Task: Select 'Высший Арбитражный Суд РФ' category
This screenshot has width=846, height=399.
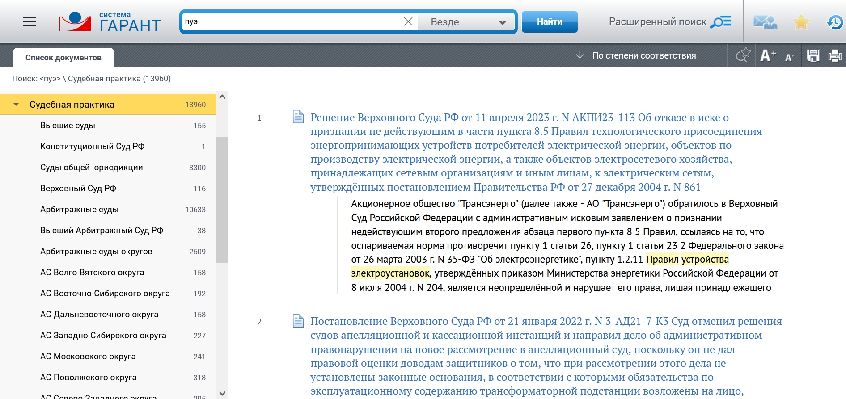Action: [108, 231]
